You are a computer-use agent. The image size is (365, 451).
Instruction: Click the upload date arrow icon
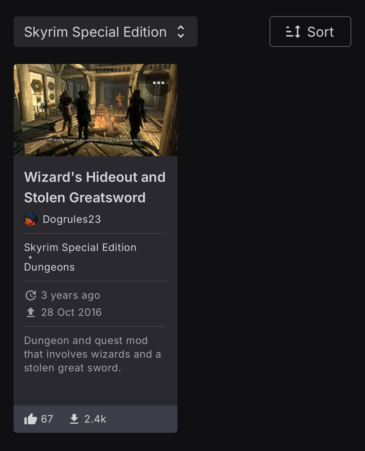coord(31,312)
